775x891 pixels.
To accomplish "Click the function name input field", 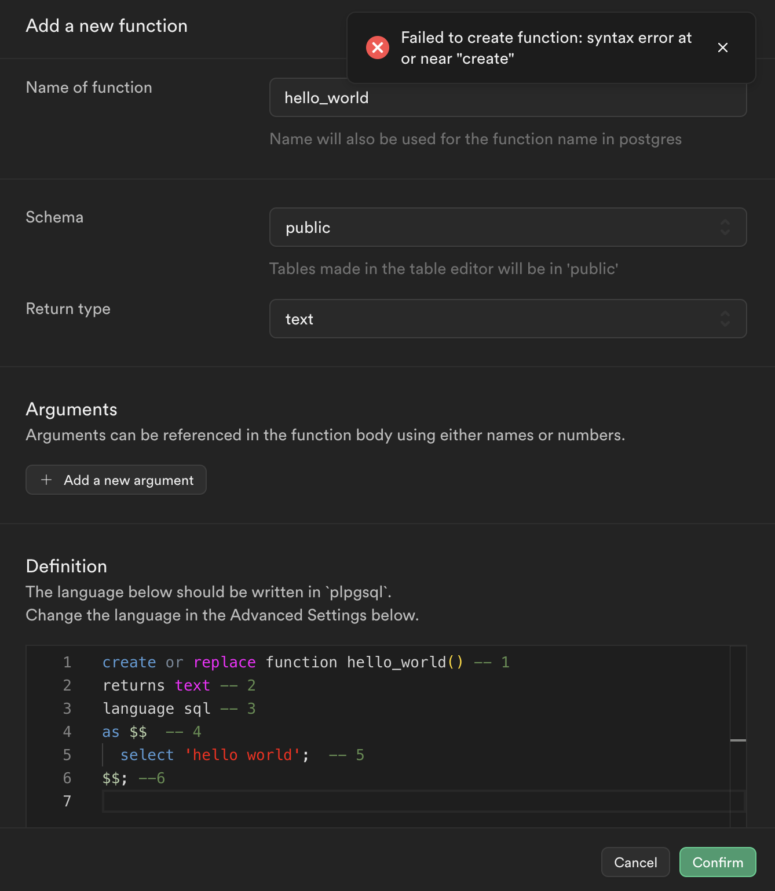I will pos(507,98).
